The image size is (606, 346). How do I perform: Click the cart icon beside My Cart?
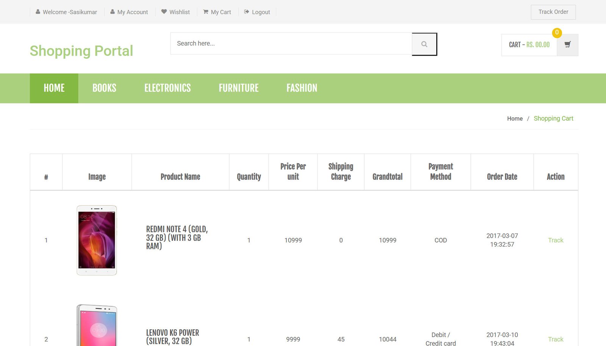(x=206, y=12)
